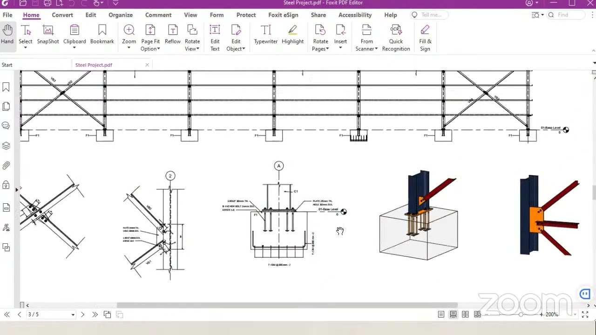
Task: Open 200% zoom level dropdown
Action: 575,315
